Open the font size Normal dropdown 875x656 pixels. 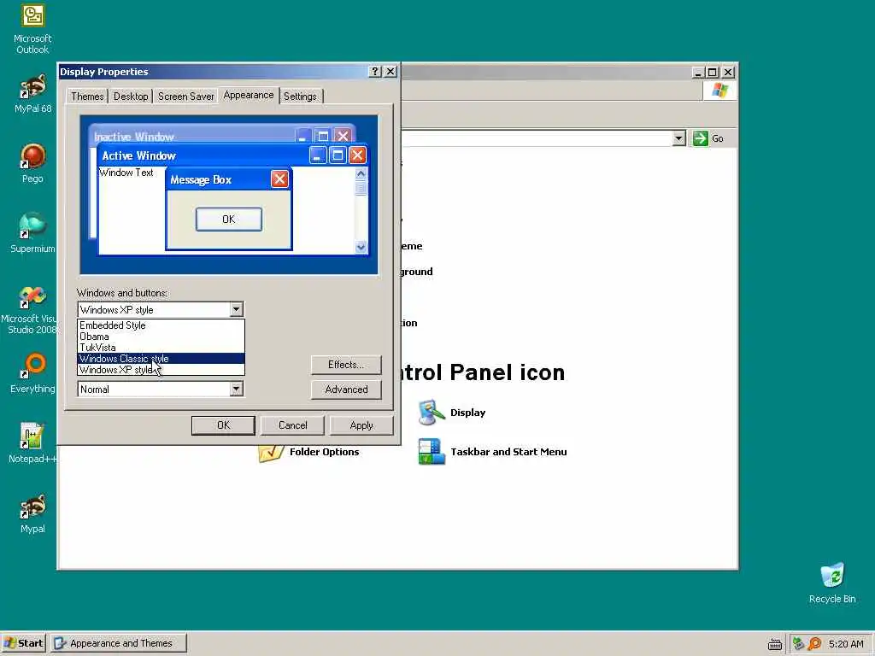click(x=236, y=389)
